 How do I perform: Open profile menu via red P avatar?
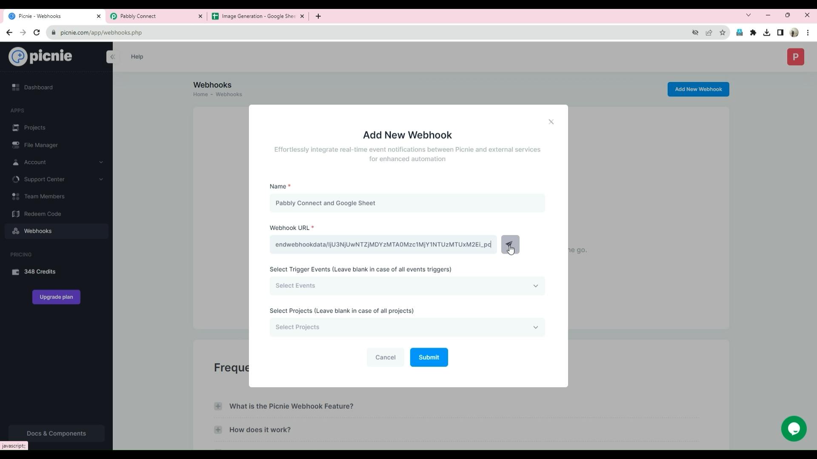[795, 57]
